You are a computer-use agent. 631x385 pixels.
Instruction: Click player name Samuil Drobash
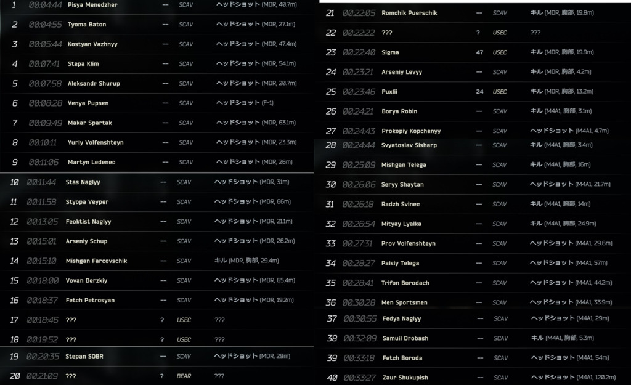(x=405, y=339)
